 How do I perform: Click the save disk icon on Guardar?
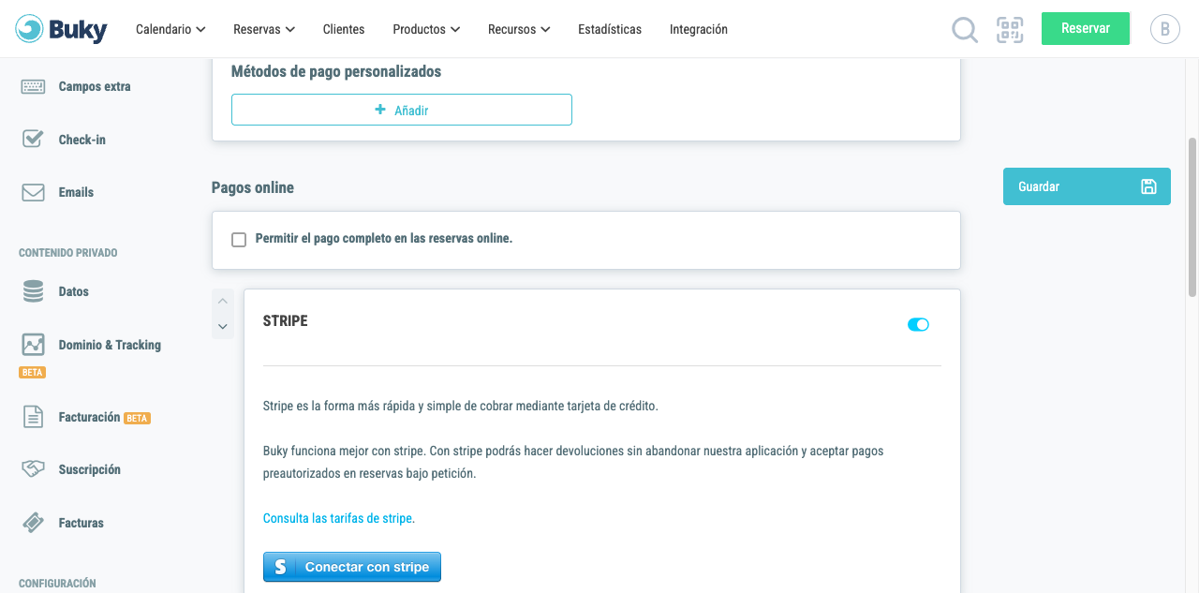1148,186
